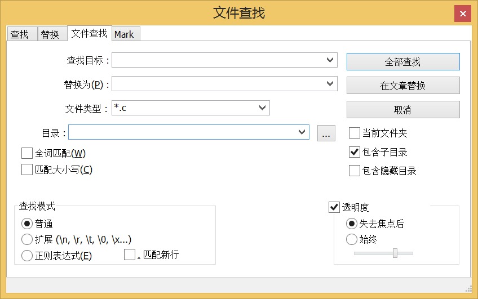Switch to the 替换 tab

[x=50, y=34]
